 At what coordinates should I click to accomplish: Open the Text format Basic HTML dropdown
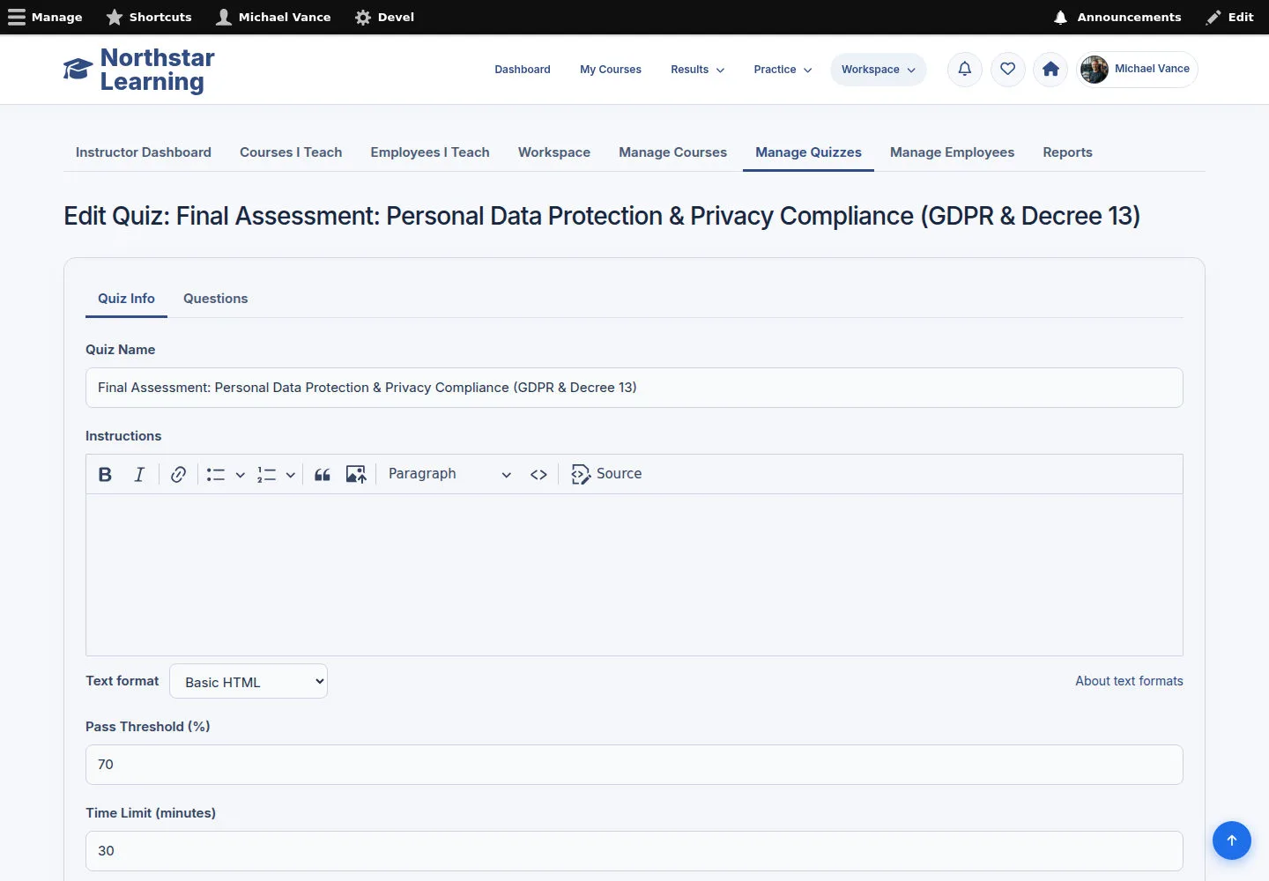[249, 681]
